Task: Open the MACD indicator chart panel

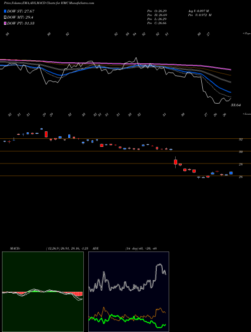Action: coord(43,292)
